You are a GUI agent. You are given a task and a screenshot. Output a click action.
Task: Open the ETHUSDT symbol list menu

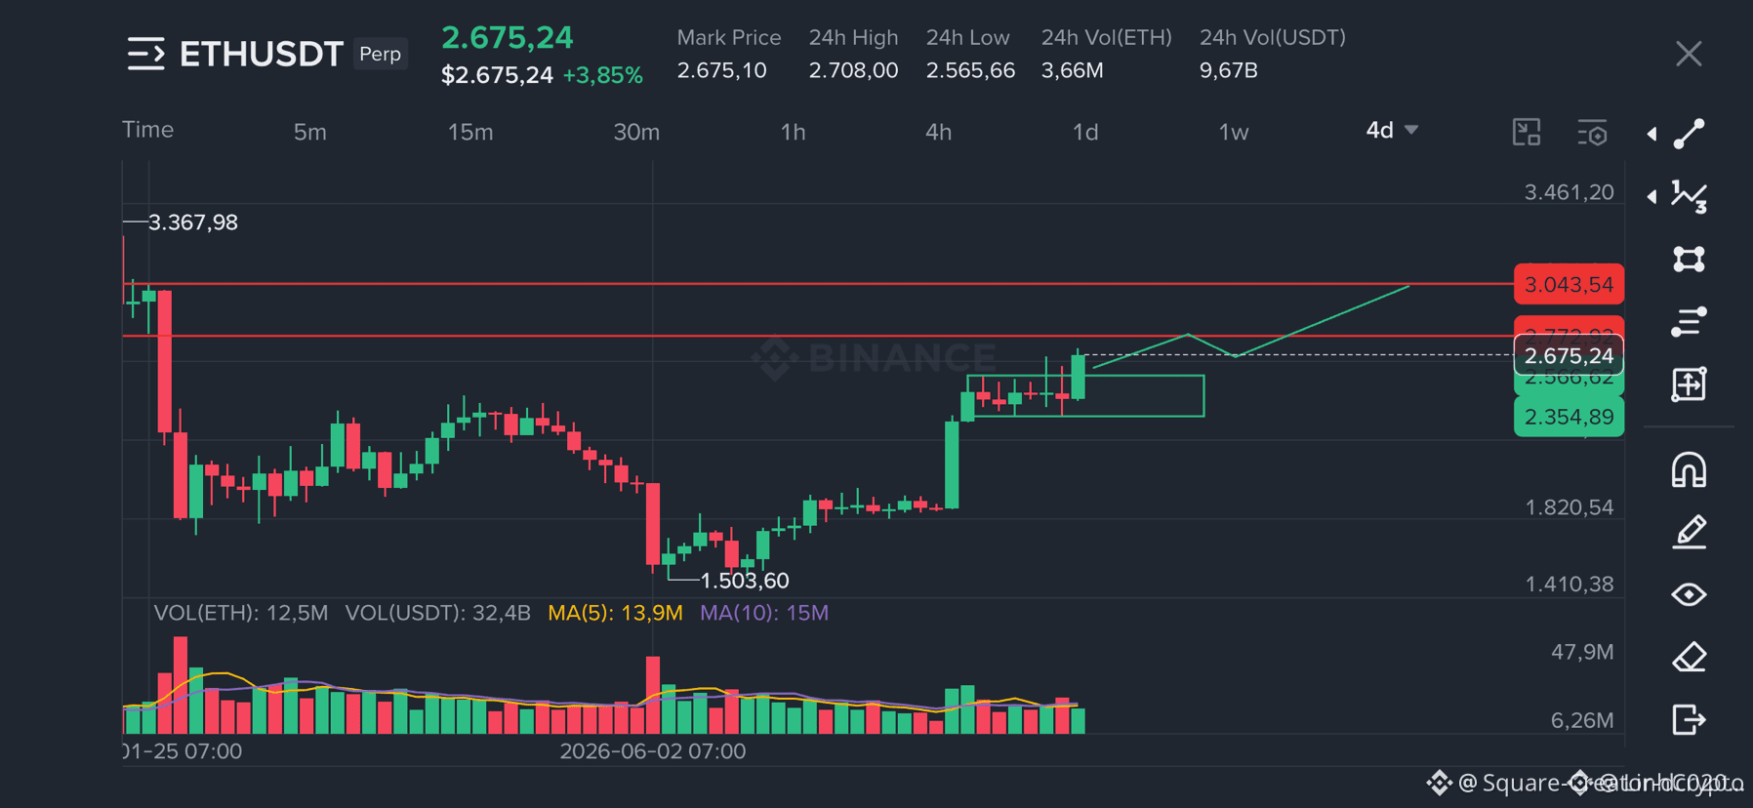[x=146, y=54]
